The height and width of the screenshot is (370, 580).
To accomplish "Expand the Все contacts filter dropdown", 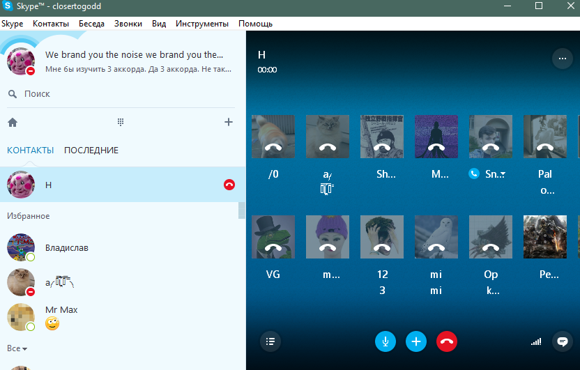I will 17,348.
